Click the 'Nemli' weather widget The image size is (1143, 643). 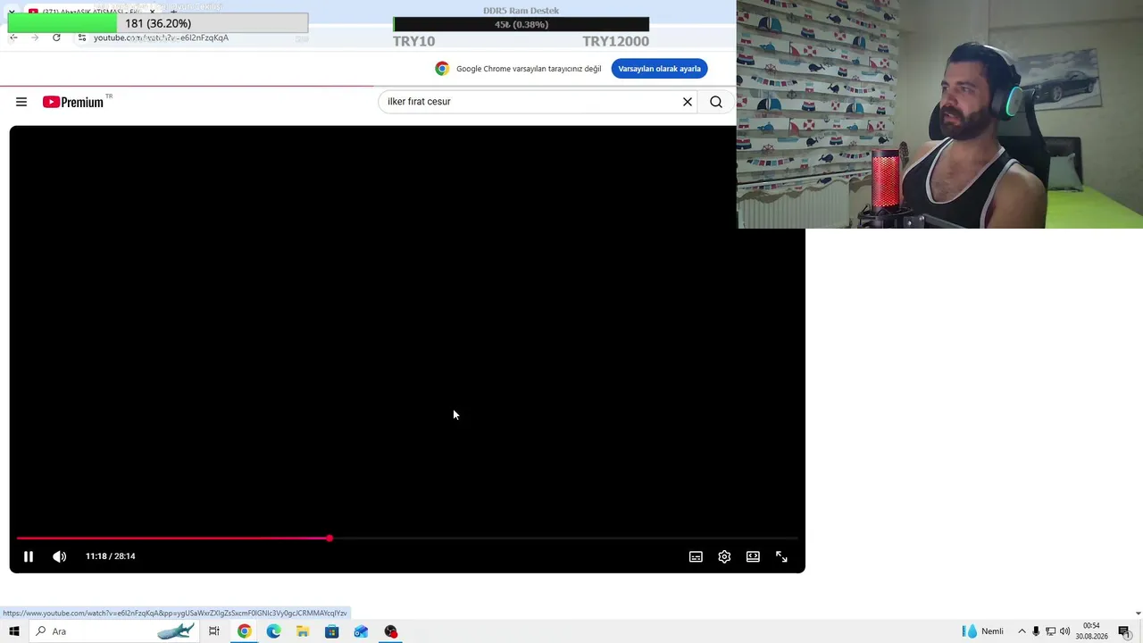pyautogui.click(x=982, y=631)
